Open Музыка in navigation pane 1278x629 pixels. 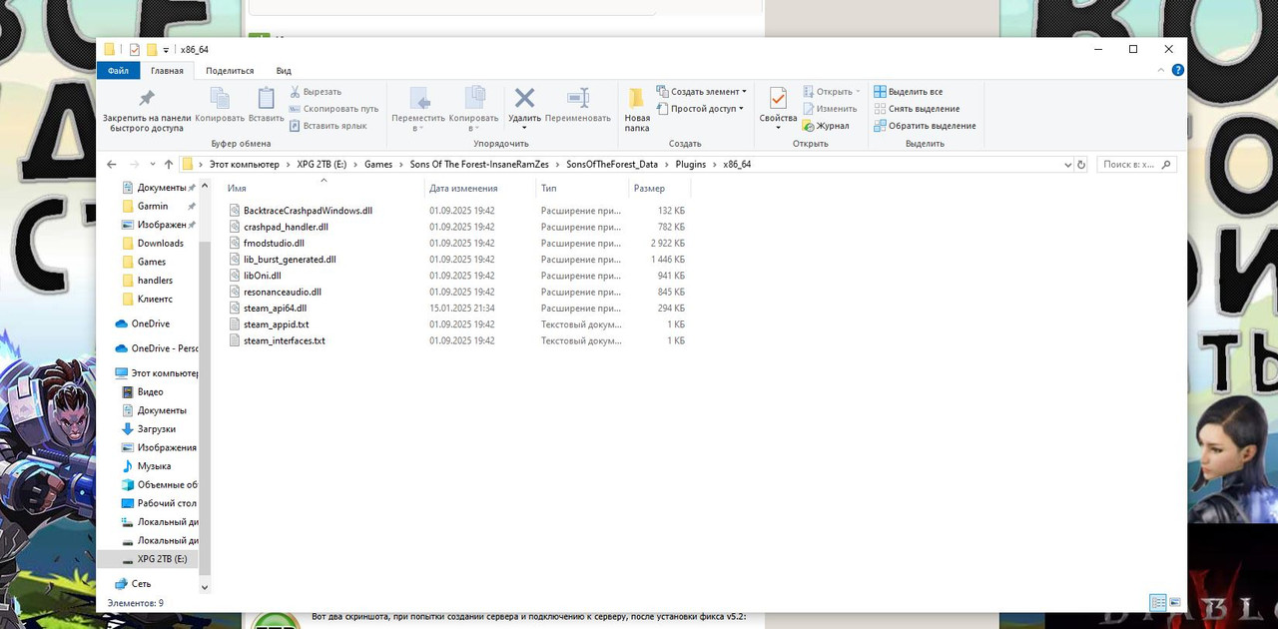[154, 466]
